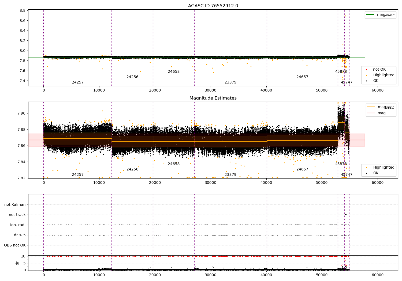The image size is (402, 281).
Task: Select the 8.0 y-axis tick in top plot
Action: (x=23, y=51)
